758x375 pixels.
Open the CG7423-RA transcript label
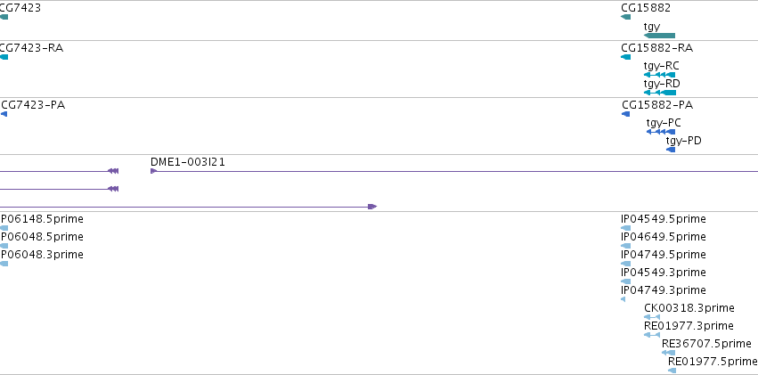(x=31, y=48)
